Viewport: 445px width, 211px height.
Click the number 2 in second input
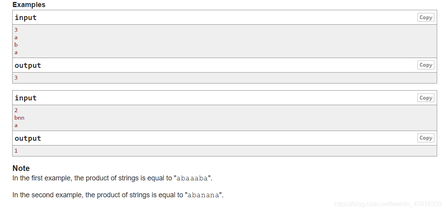[16, 110]
